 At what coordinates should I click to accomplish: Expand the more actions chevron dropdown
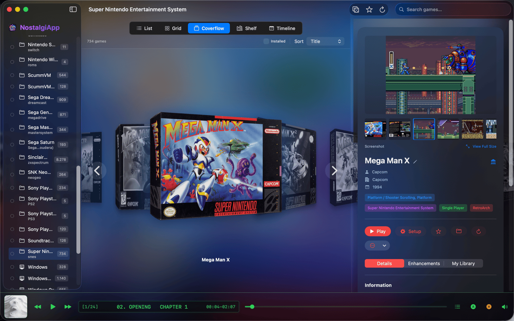pos(384,246)
